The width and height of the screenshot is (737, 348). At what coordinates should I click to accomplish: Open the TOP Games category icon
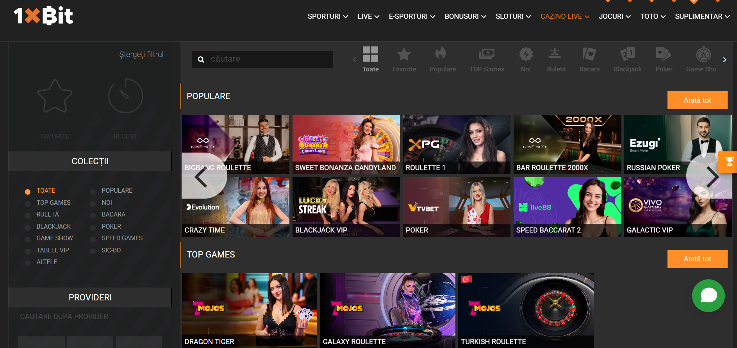pyautogui.click(x=487, y=55)
